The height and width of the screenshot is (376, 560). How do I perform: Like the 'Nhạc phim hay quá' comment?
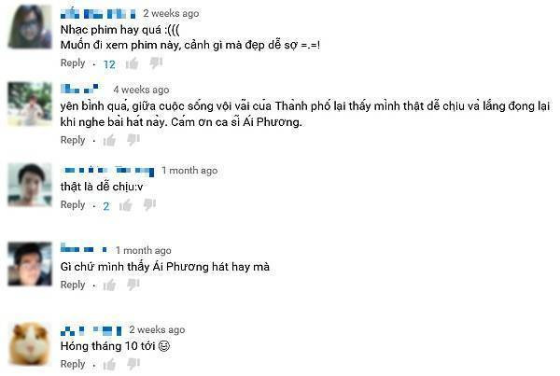(x=133, y=63)
